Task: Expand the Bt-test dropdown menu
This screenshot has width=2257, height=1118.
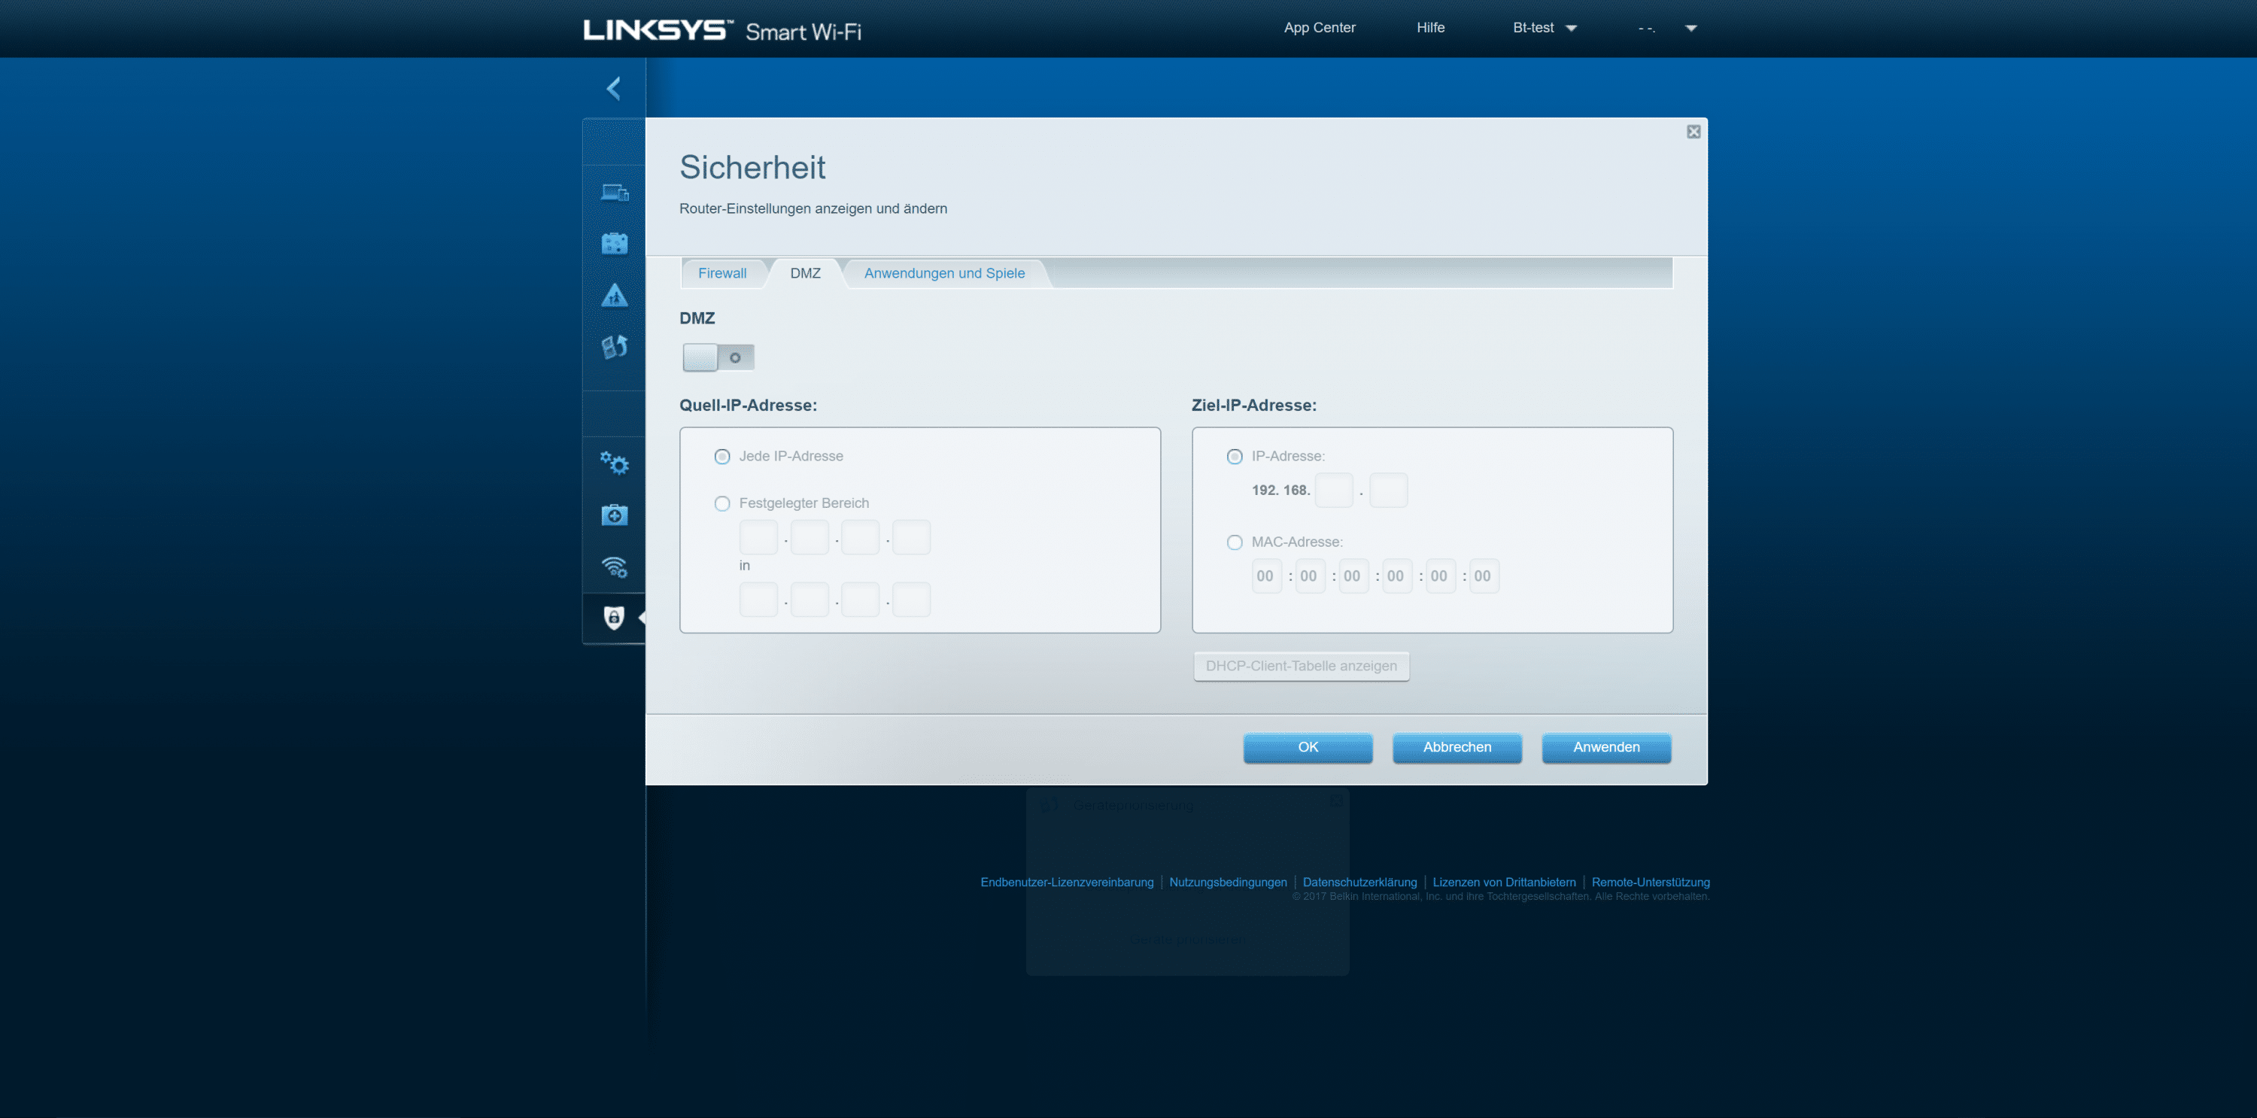Action: [1544, 28]
